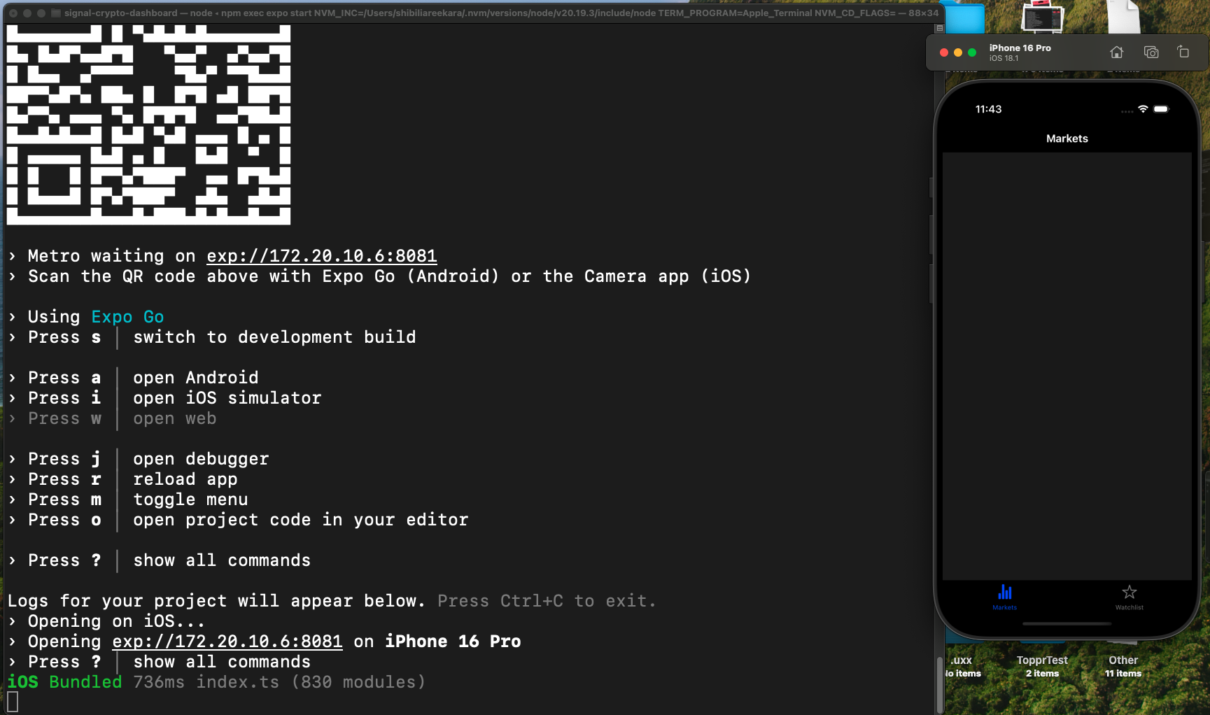Click the iPhone home indicator bar
Viewport: 1210px width, 715px height.
coord(1067,623)
